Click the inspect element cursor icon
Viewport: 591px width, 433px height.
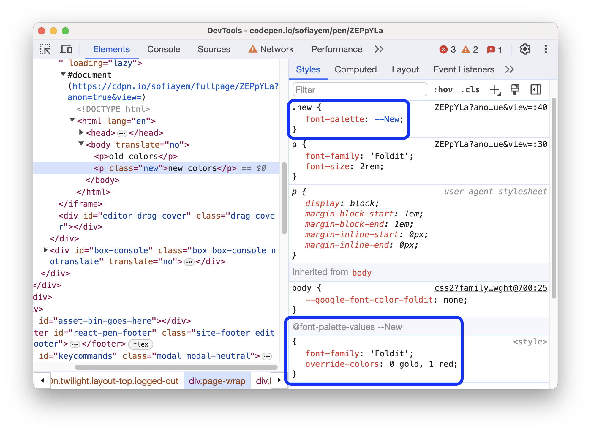(x=46, y=50)
